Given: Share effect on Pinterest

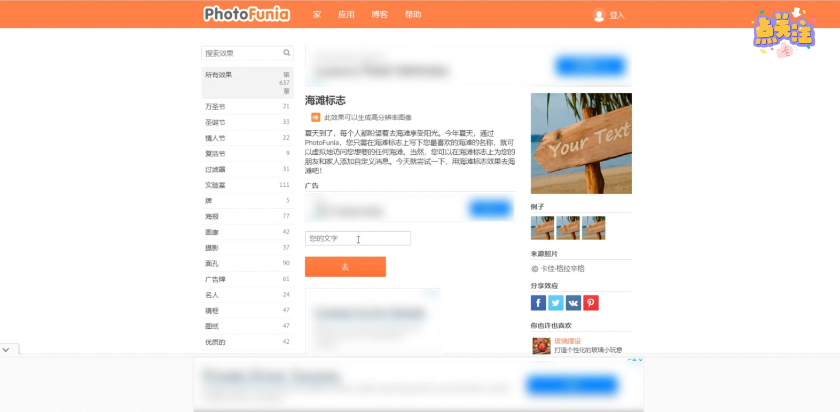Looking at the screenshot, I should 591,303.
